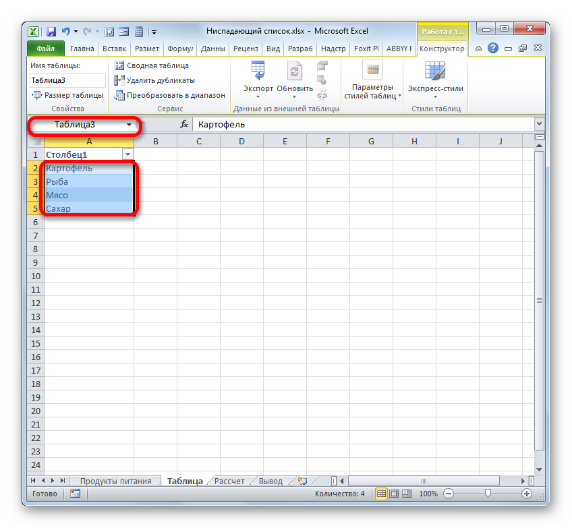The image size is (572, 528).
Task: Click the vertical scrollbar down arrow
Action: point(539,469)
